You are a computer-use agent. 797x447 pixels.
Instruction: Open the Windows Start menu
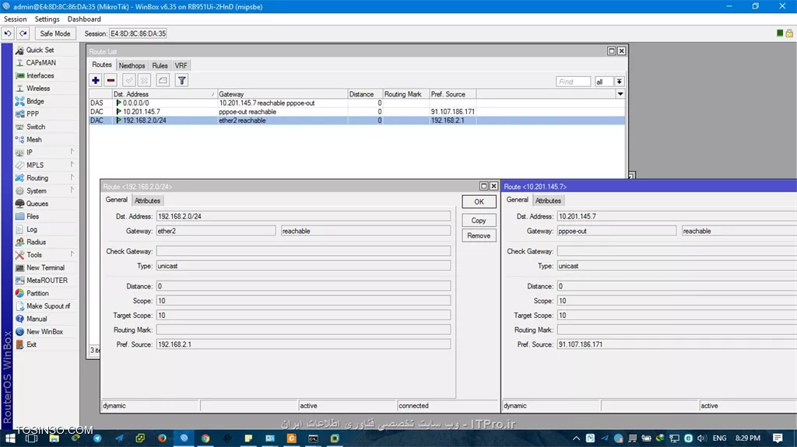[x=9, y=438]
